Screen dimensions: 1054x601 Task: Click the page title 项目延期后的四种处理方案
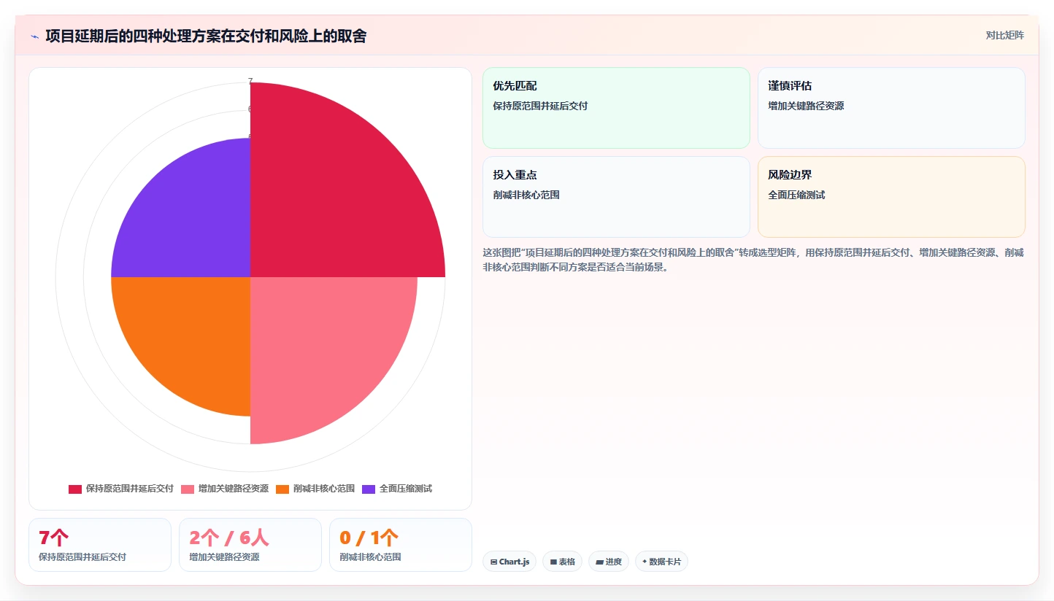click(206, 36)
